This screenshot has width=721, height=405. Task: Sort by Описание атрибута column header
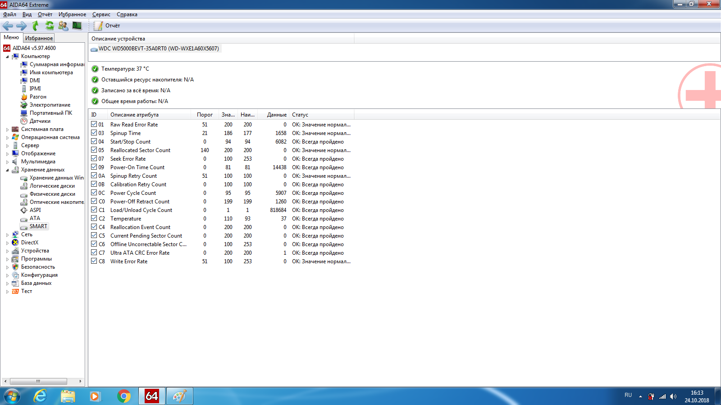click(x=149, y=115)
